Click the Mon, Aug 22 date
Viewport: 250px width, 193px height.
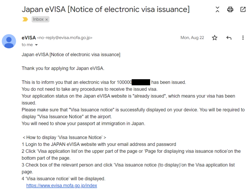[192, 38]
